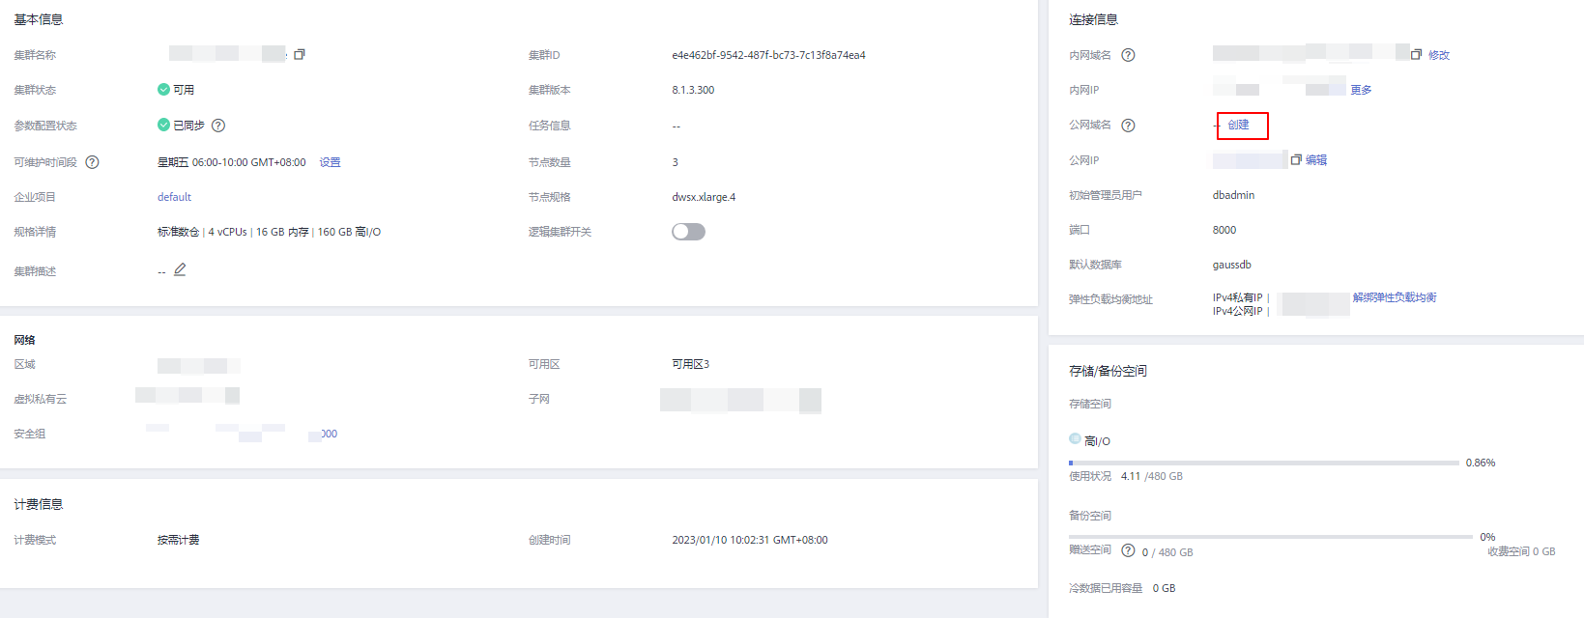Click the 网络 section heading

pos(24,340)
